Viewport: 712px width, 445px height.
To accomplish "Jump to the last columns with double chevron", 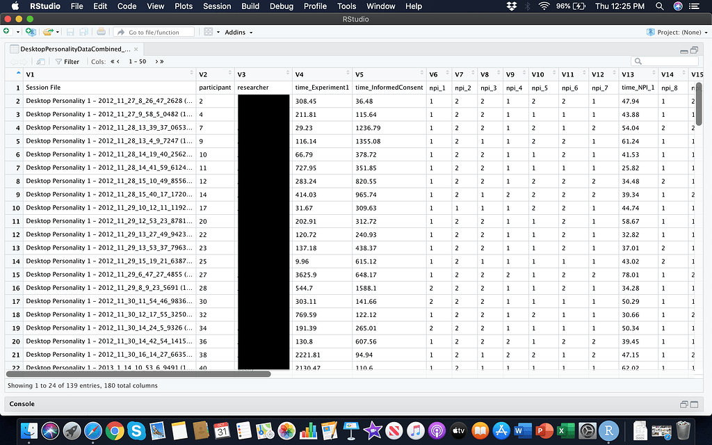I will 161,62.
